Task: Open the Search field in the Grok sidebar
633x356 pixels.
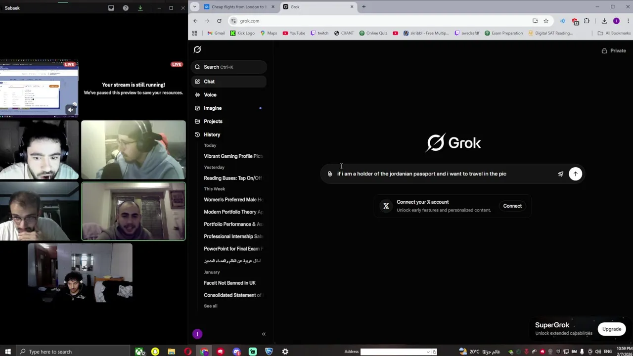Action: 229,67
